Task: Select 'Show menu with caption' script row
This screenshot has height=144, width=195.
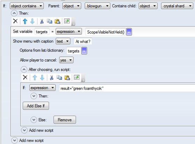Action: click(x=33, y=41)
